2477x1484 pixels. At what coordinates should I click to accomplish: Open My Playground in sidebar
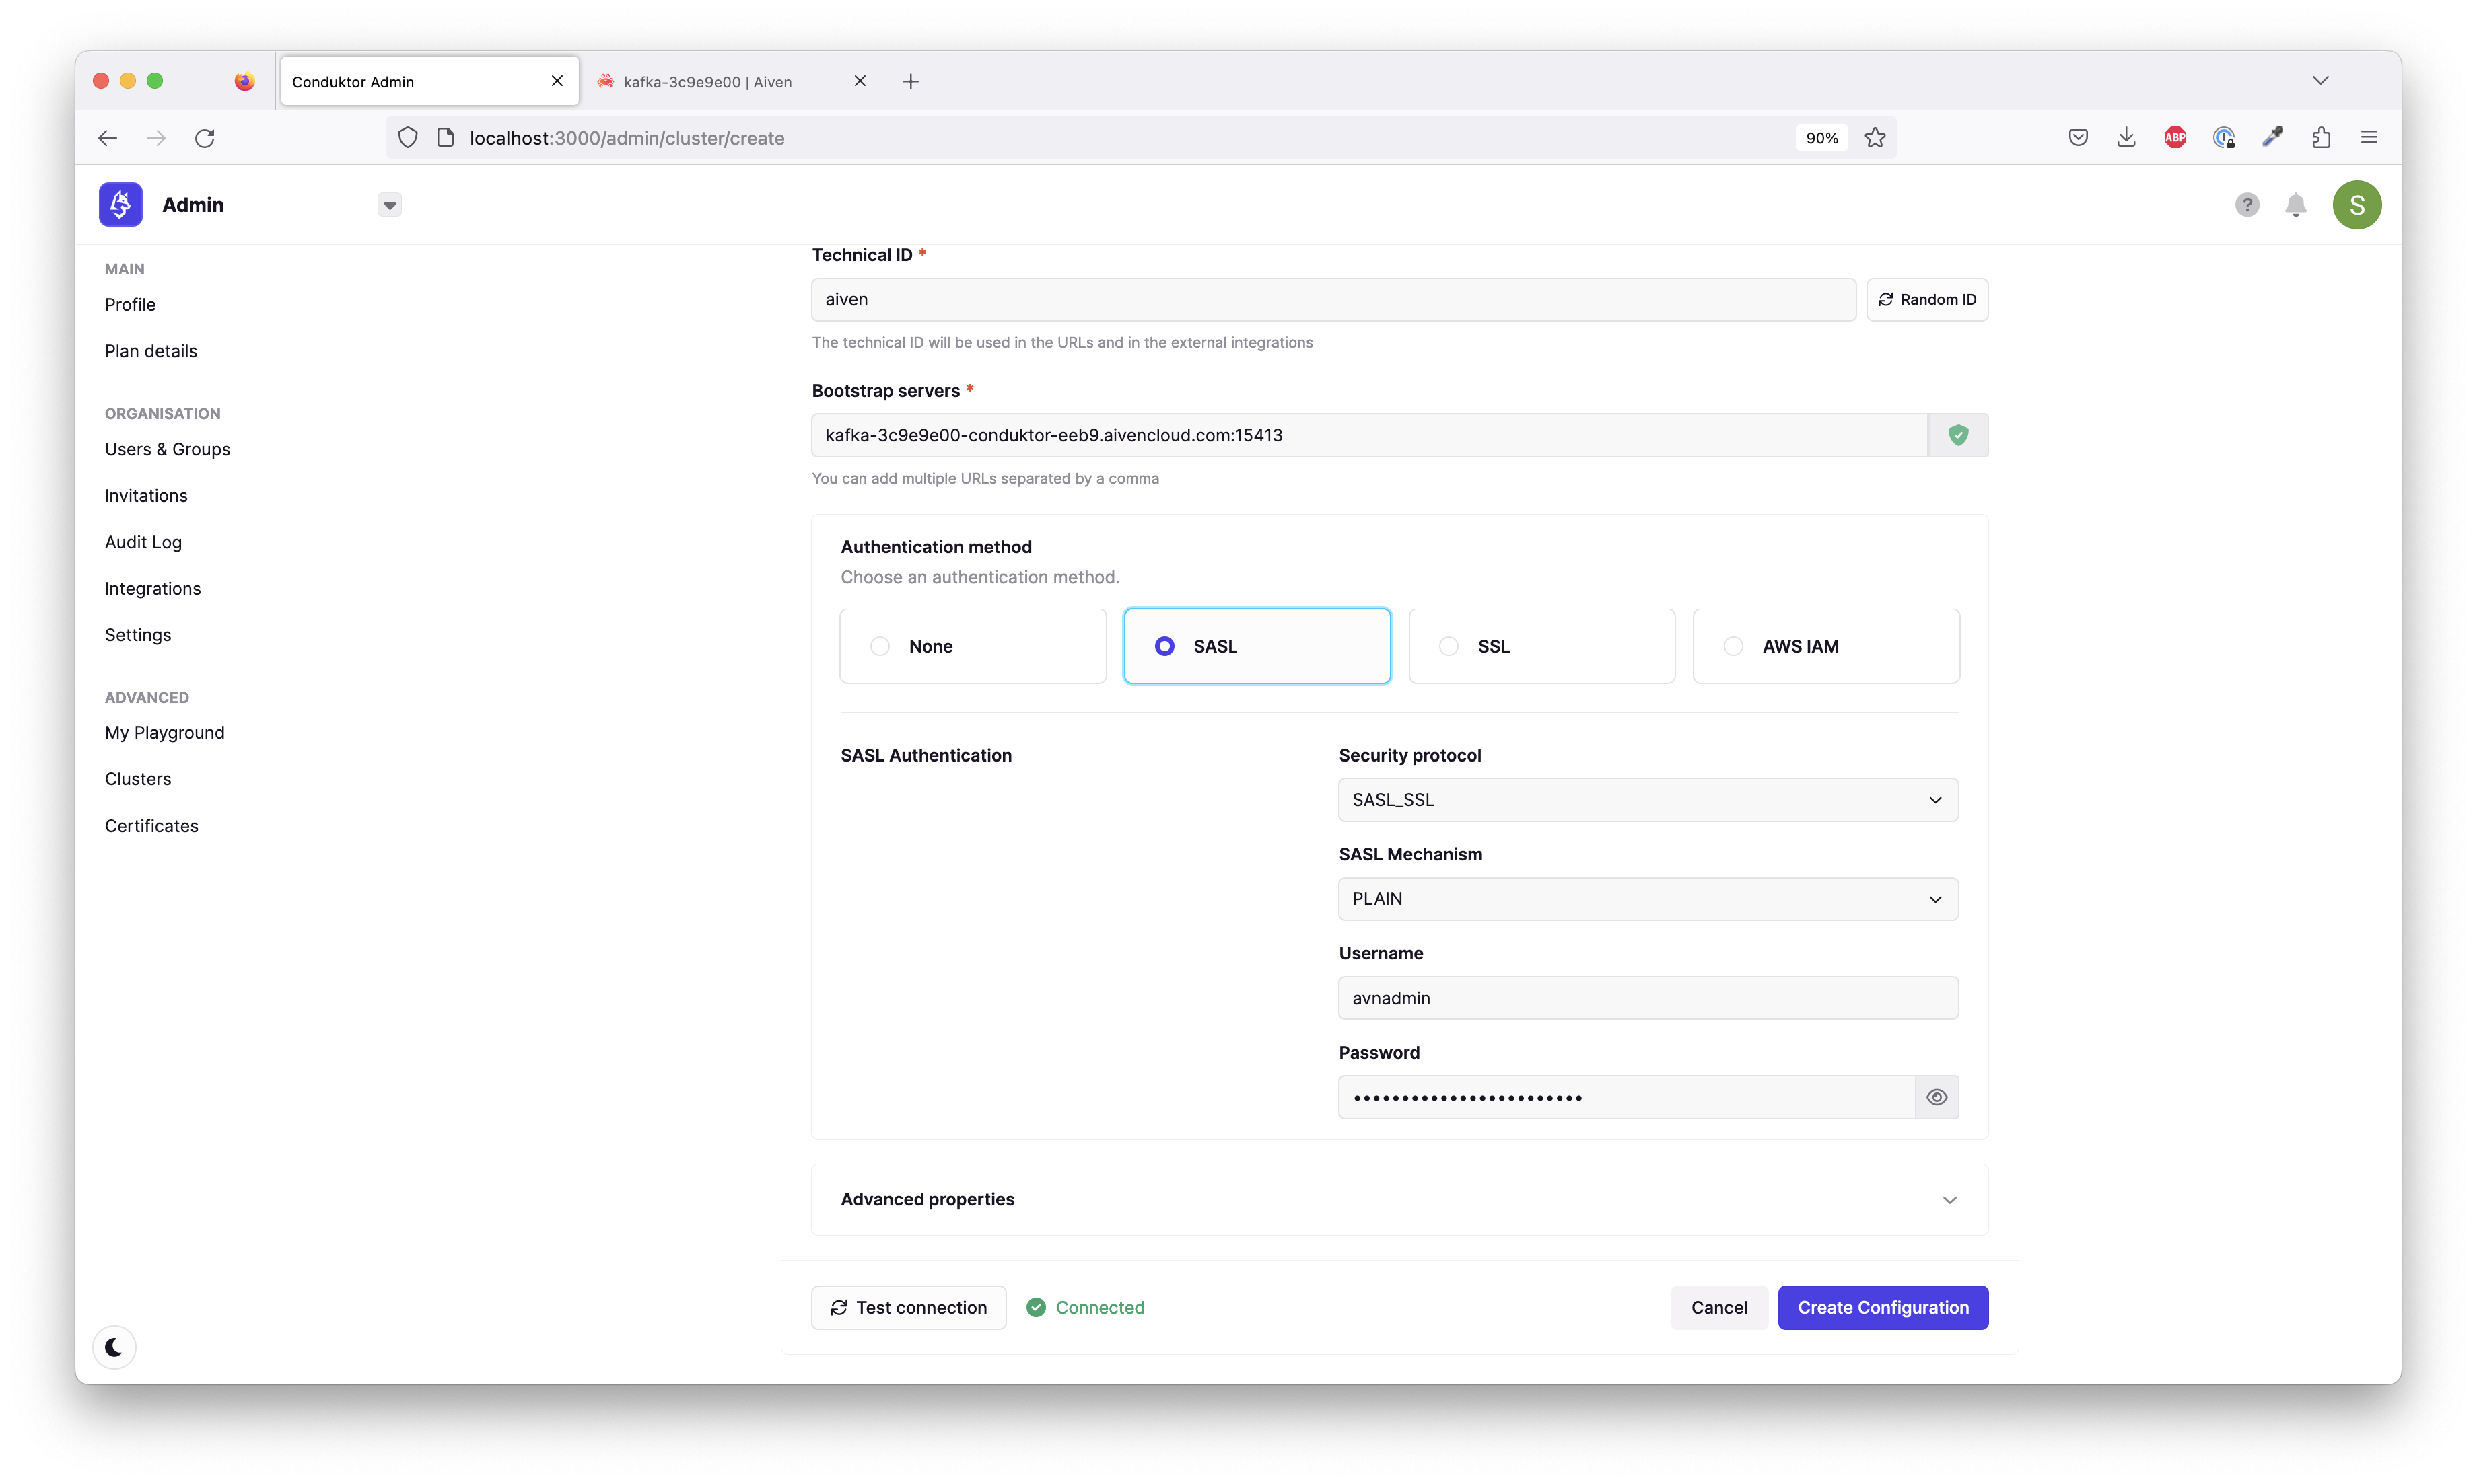pyautogui.click(x=164, y=732)
